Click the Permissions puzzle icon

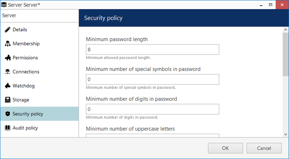pos(8,58)
